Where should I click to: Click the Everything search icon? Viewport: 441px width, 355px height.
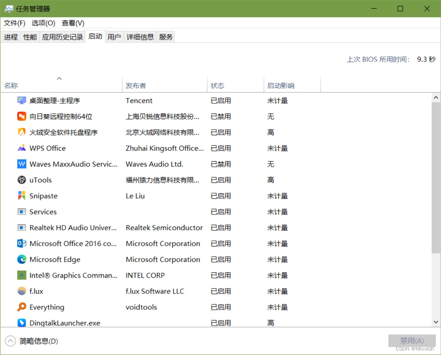[22, 307]
